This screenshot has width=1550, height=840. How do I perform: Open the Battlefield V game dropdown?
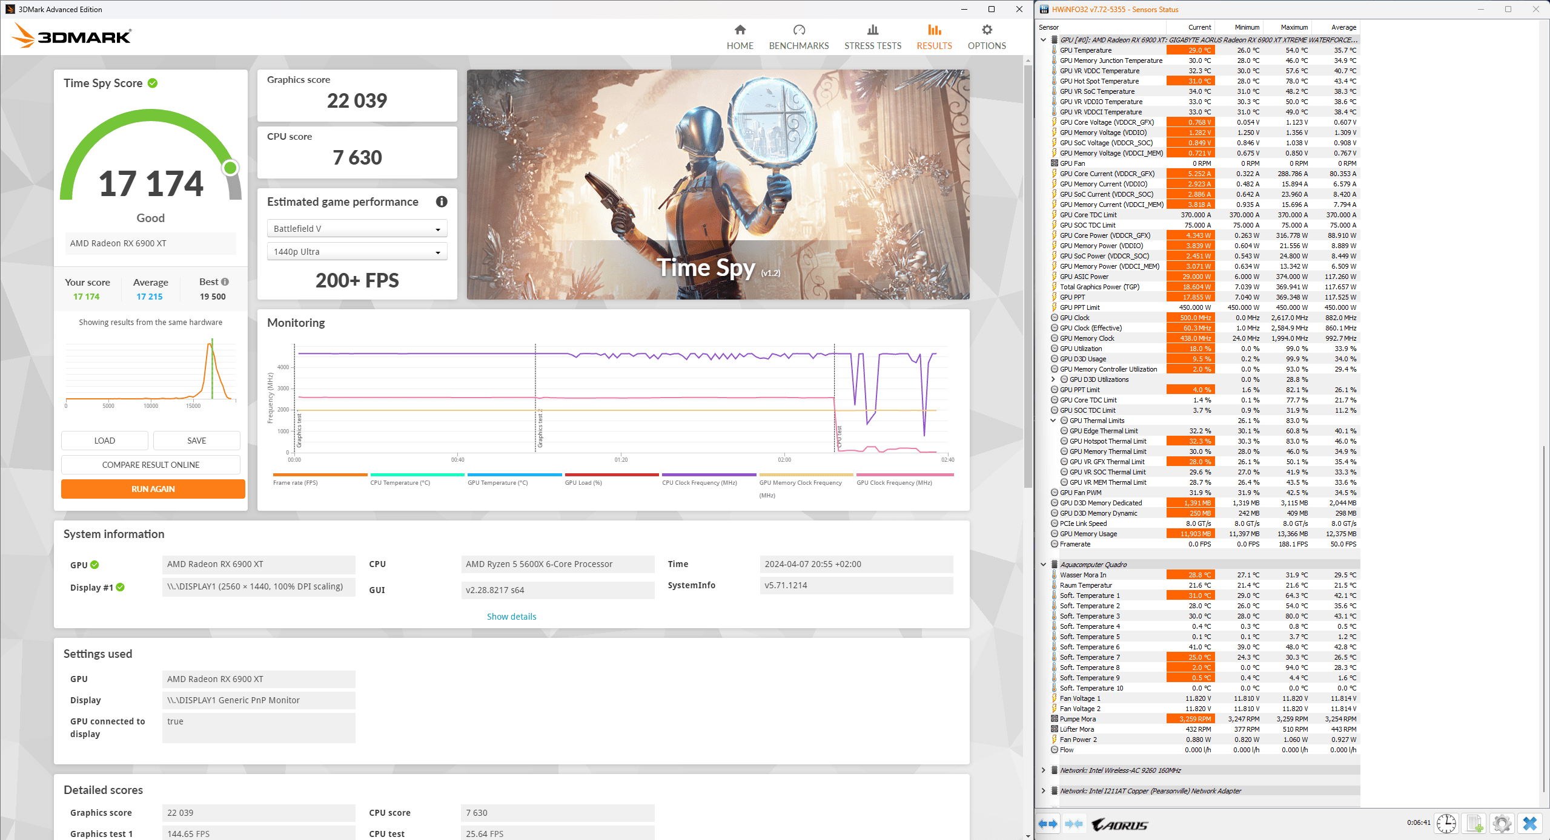pos(357,229)
